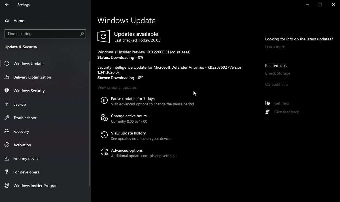
Task: Click the Get help chat icon
Action: 267,103
